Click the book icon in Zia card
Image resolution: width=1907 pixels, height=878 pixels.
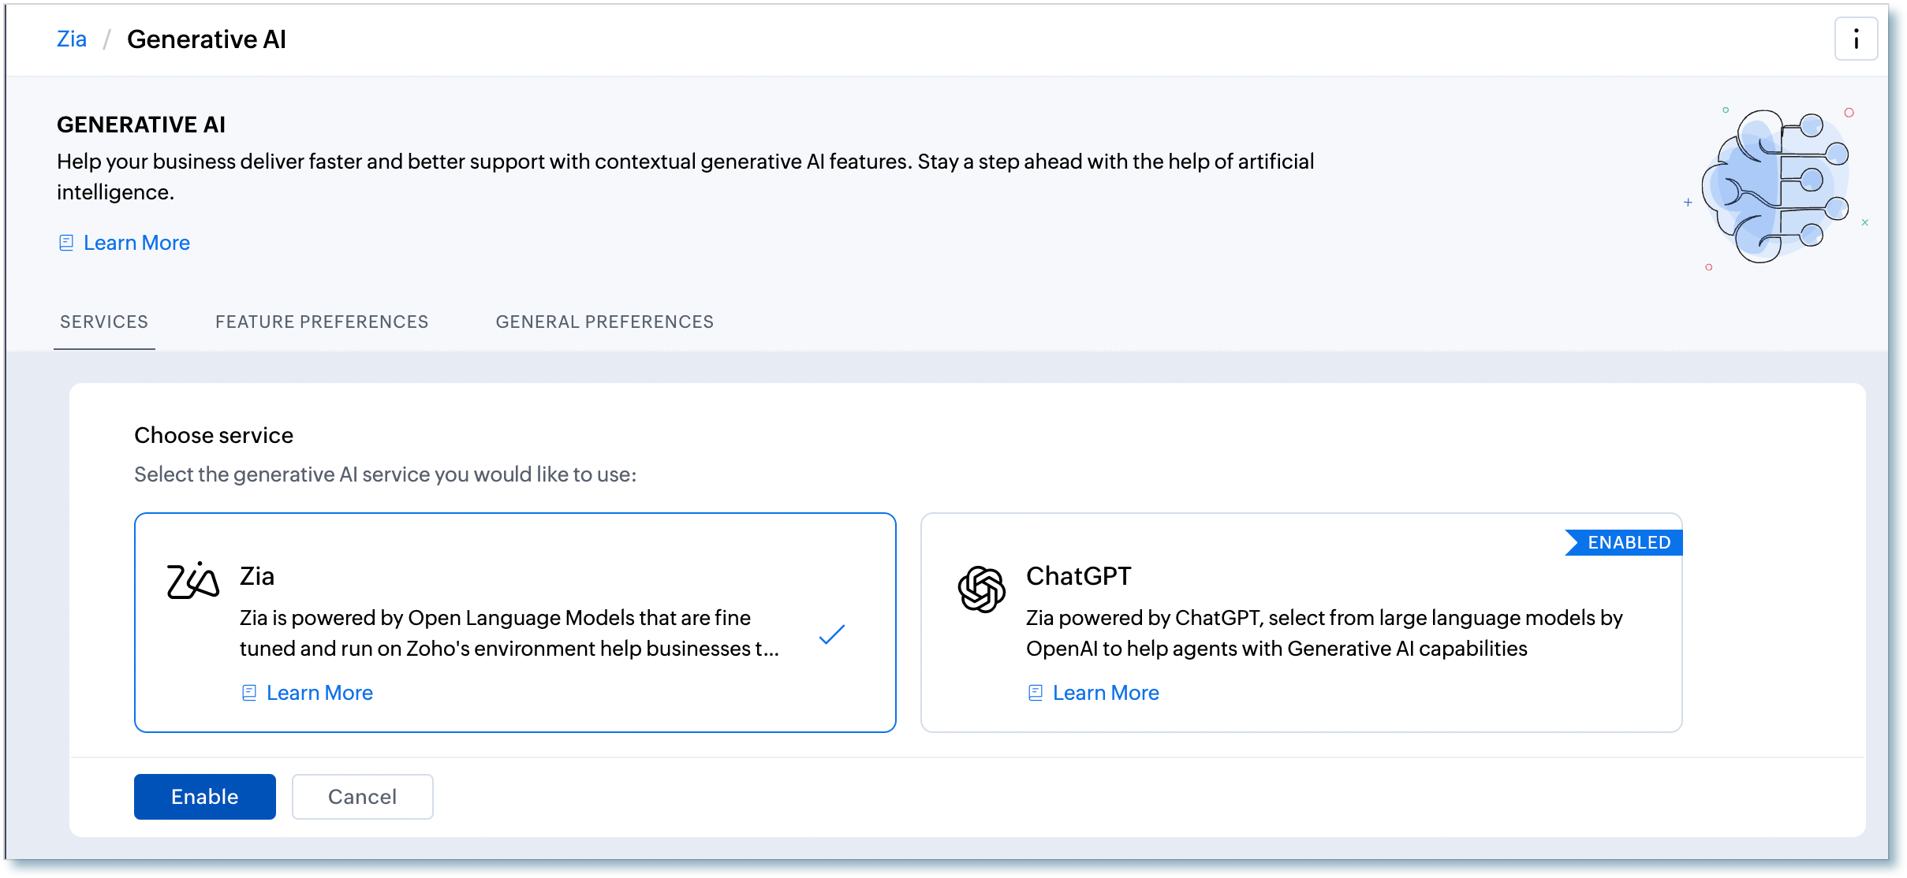[x=249, y=693]
